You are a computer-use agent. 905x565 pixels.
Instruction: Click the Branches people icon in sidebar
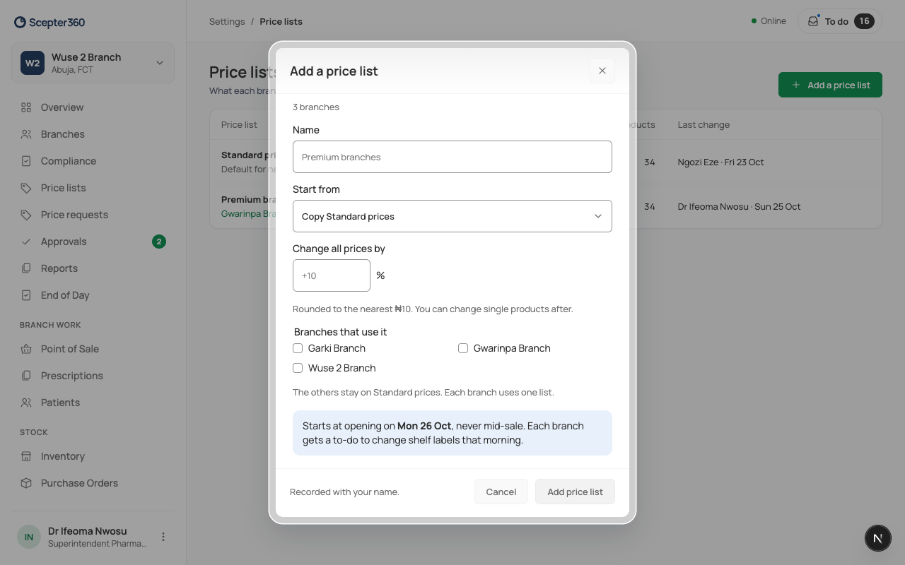(x=26, y=134)
